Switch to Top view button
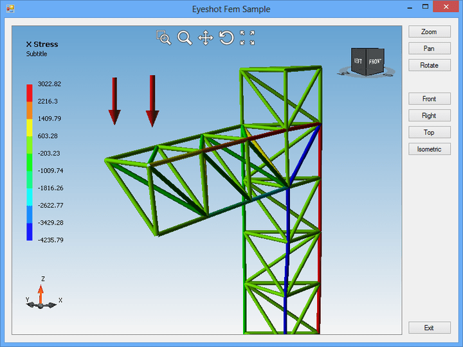463x347 pixels. pos(429,132)
